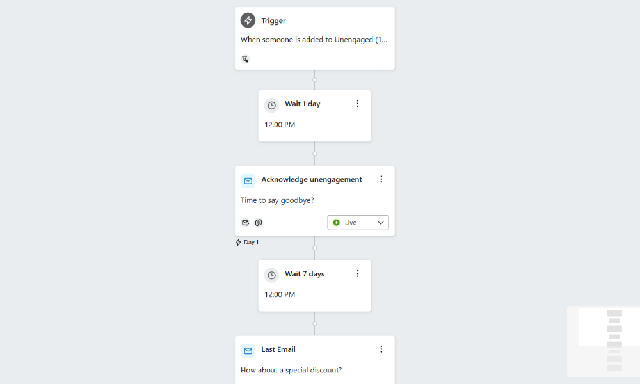Click the connector node below the Trigger card
640x384 pixels.
[x=315, y=80]
